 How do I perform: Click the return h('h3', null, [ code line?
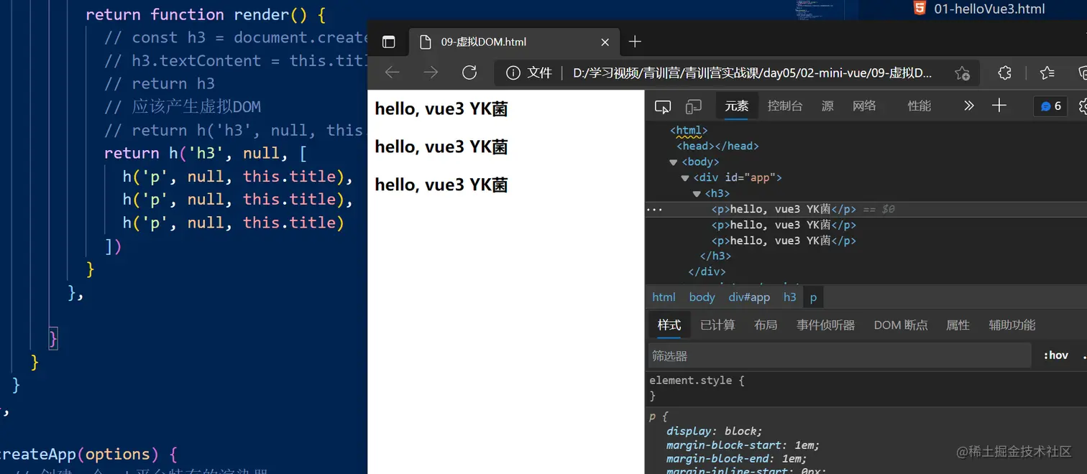coord(206,153)
